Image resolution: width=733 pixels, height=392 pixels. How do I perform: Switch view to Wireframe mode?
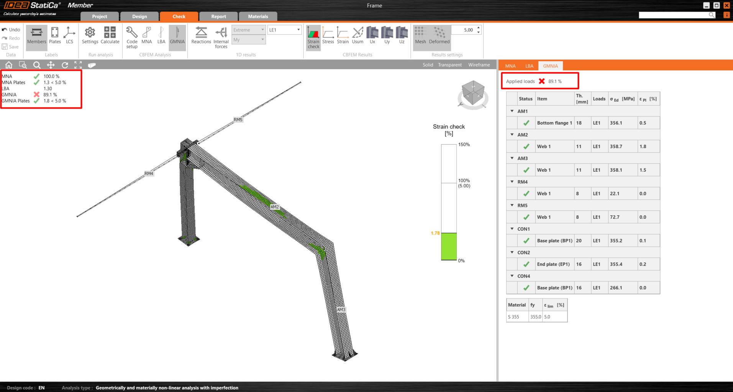pyautogui.click(x=479, y=65)
